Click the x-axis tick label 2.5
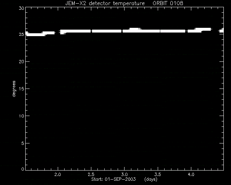The width and height of the screenshot is (231, 185). click(x=91, y=175)
